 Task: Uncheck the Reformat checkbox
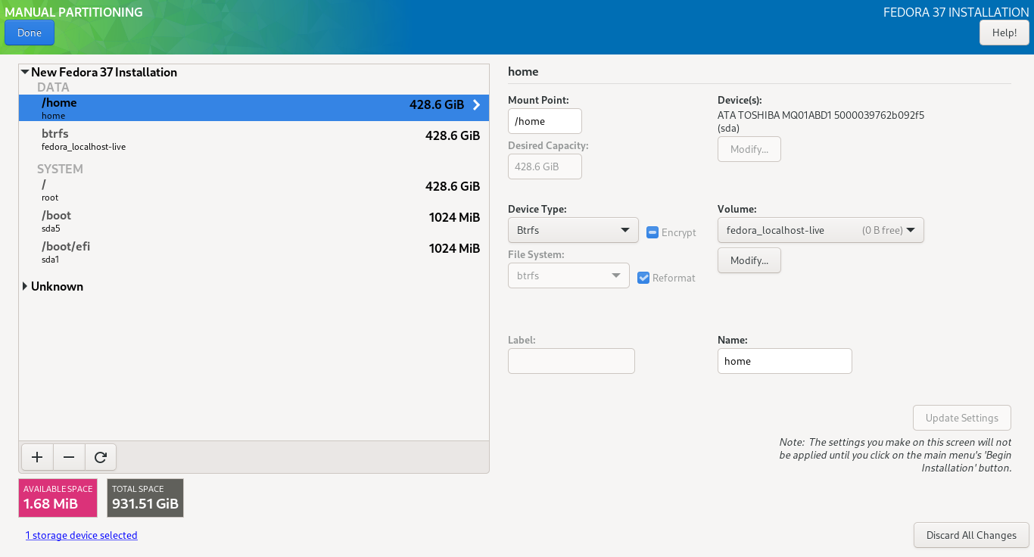coord(644,278)
